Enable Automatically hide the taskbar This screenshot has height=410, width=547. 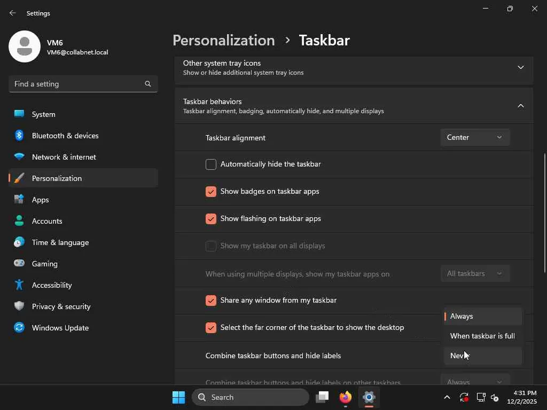coord(211,164)
